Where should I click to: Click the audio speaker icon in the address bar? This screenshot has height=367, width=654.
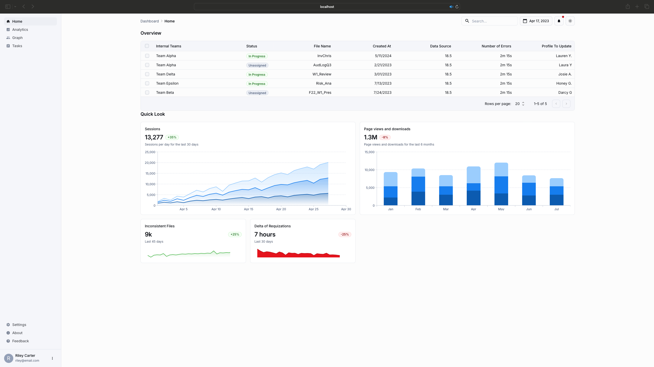[451, 7]
